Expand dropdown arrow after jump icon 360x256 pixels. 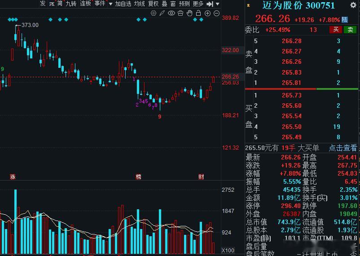[217, 4]
